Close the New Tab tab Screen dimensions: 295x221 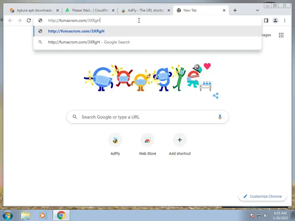[224, 10]
